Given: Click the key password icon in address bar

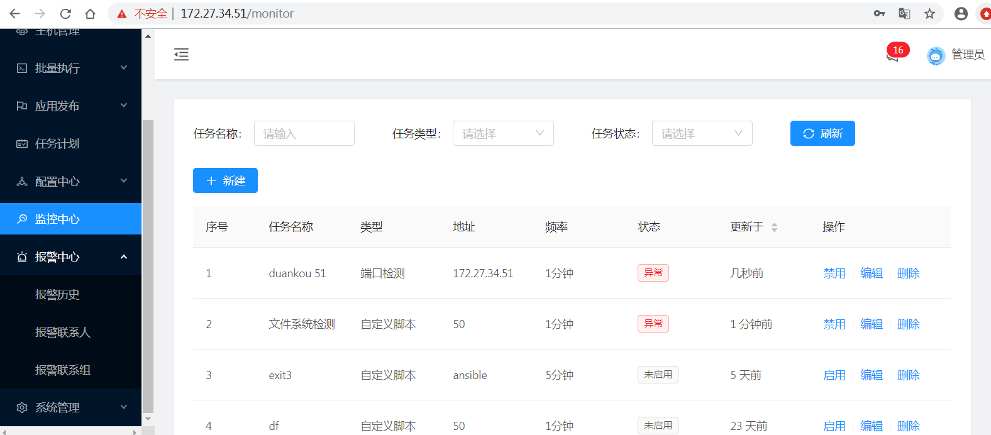Looking at the screenshot, I should 879,13.
